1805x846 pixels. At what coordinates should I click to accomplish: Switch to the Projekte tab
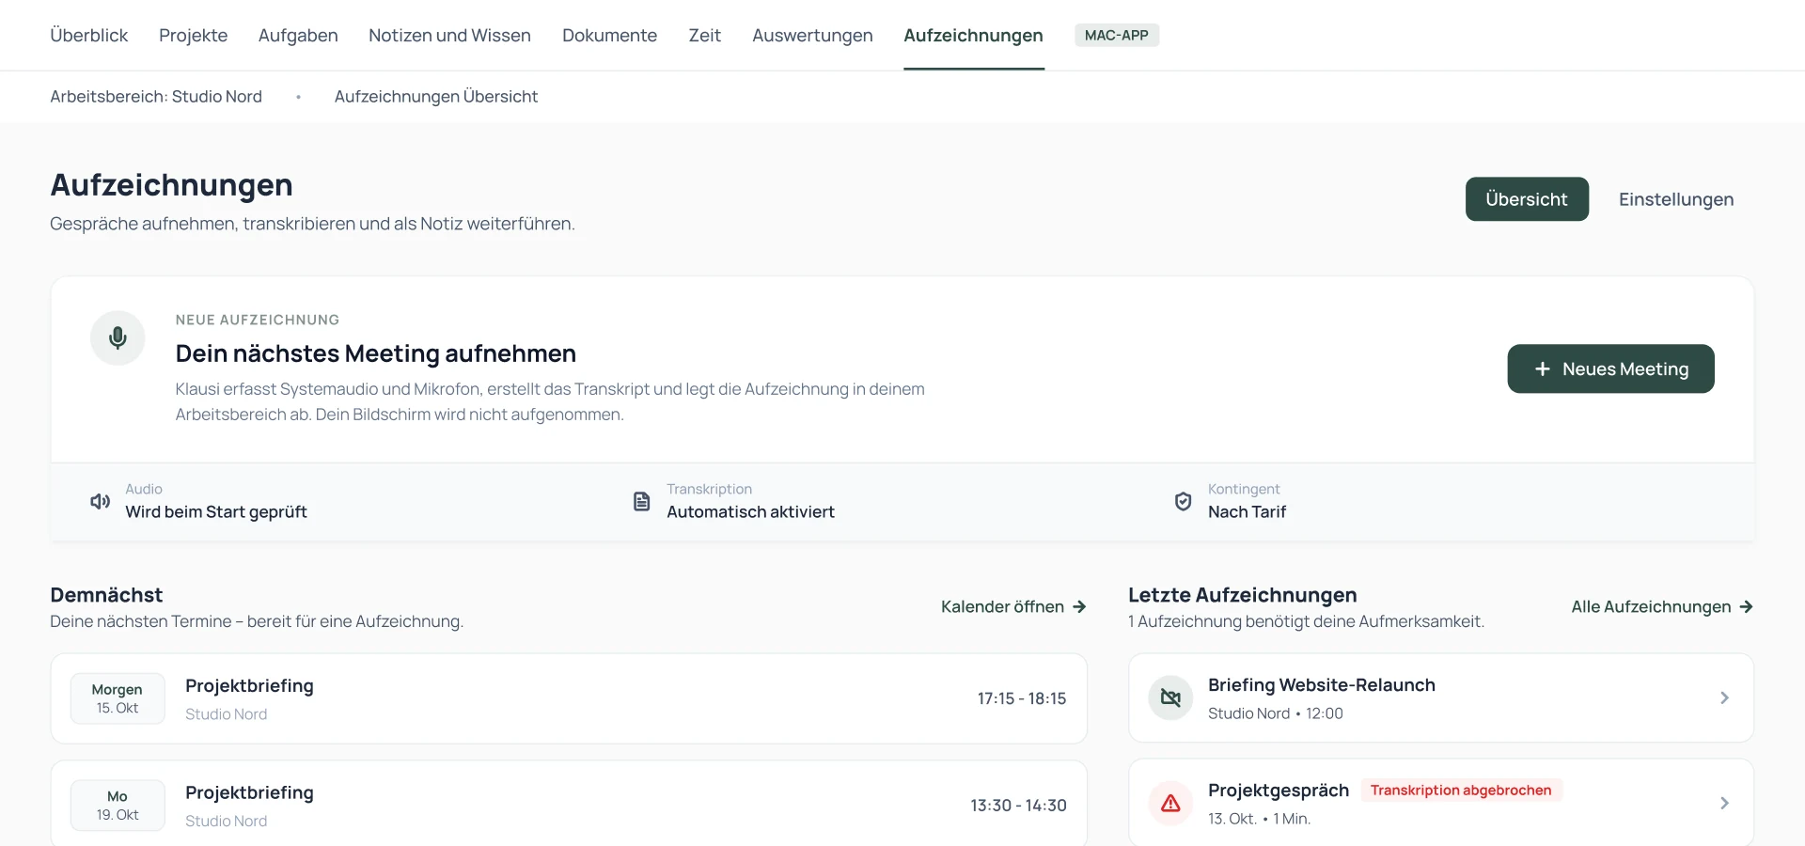pyautogui.click(x=193, y=35)
